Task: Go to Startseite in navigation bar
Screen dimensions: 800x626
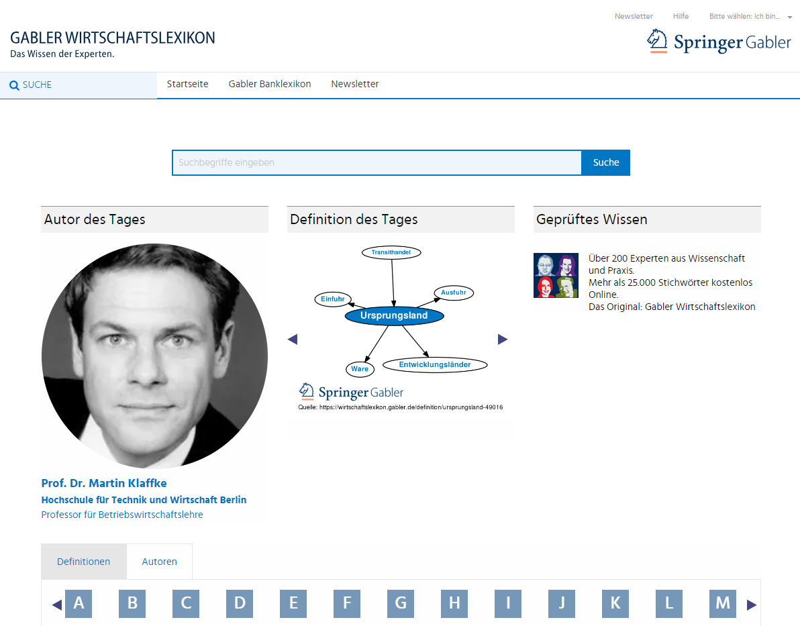Action: [188, 85]
